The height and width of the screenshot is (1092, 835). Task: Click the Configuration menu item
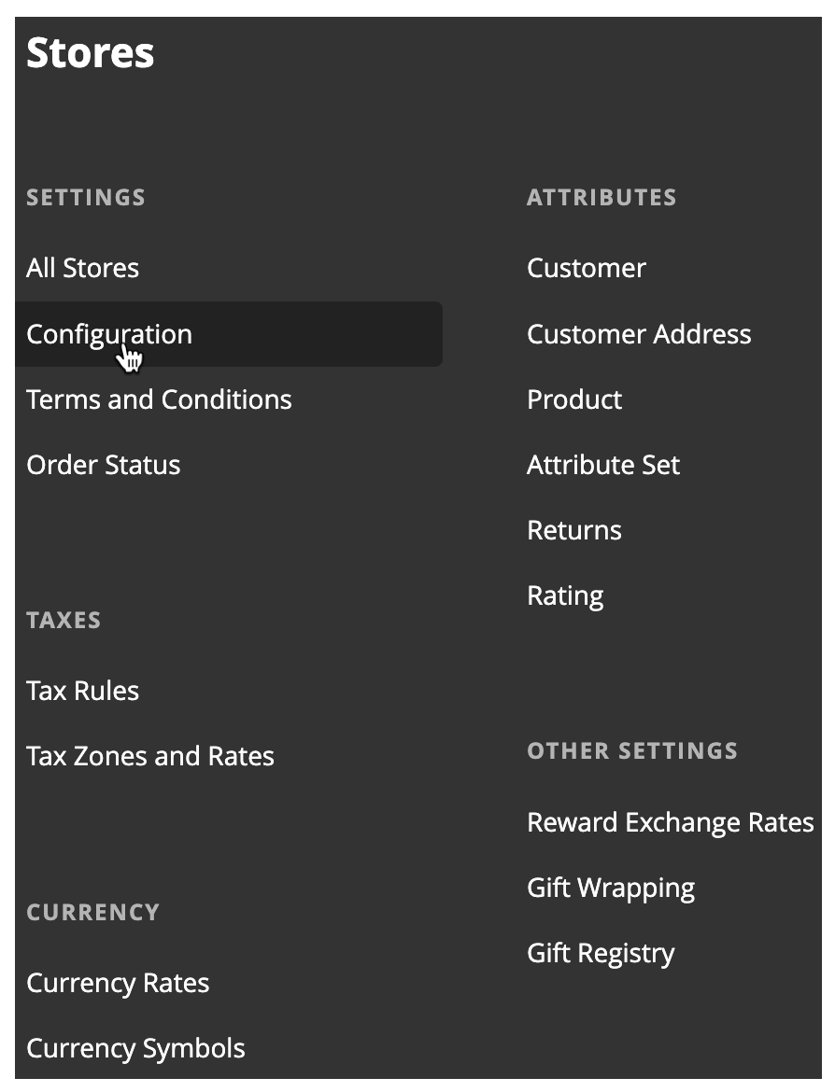click(x=108, y=334)
